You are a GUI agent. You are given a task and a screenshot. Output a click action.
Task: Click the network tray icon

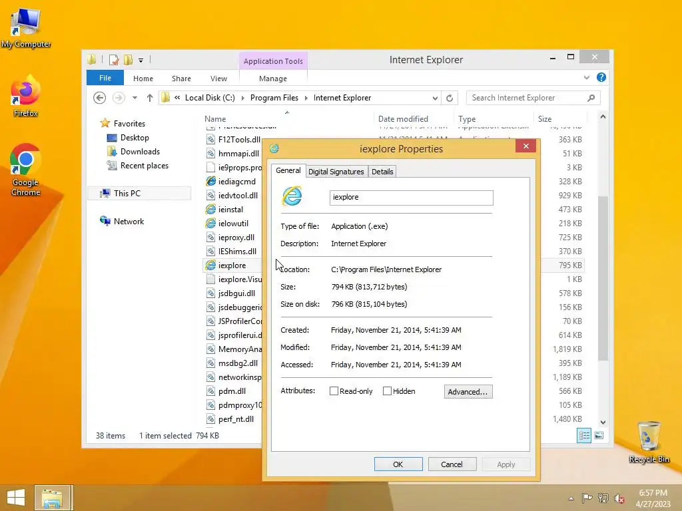coord(603,498)
